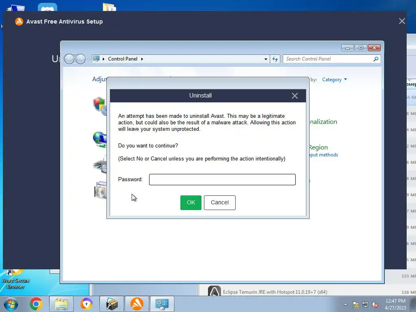Click the Avast logo in Setup title
Screen dimensions: 416x312
coord(19,22)
